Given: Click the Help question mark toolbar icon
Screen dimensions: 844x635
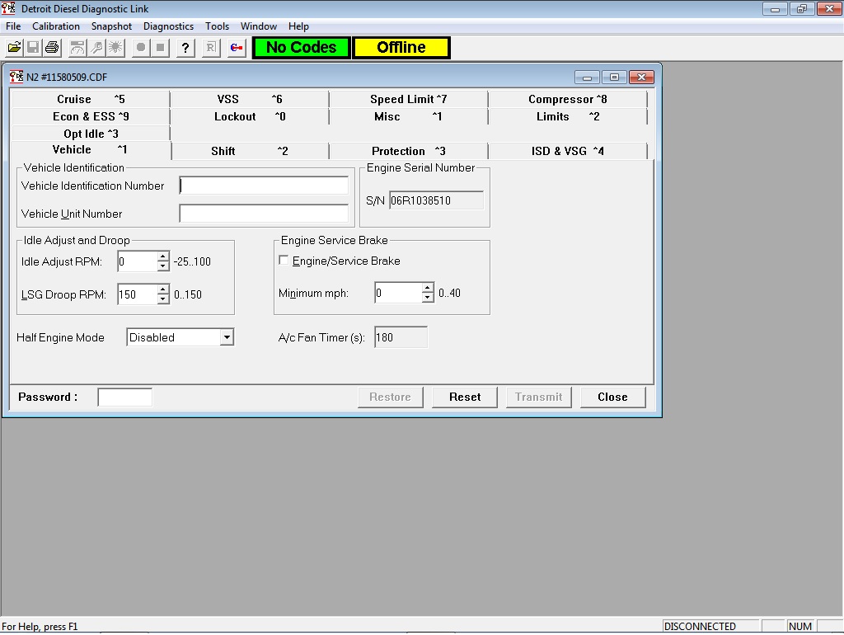Looking at the screenshot, I should coord(185,47).
